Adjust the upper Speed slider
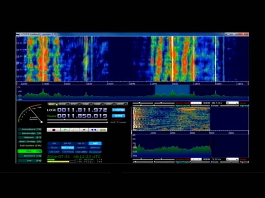265x198 pixels. [229, 106]
